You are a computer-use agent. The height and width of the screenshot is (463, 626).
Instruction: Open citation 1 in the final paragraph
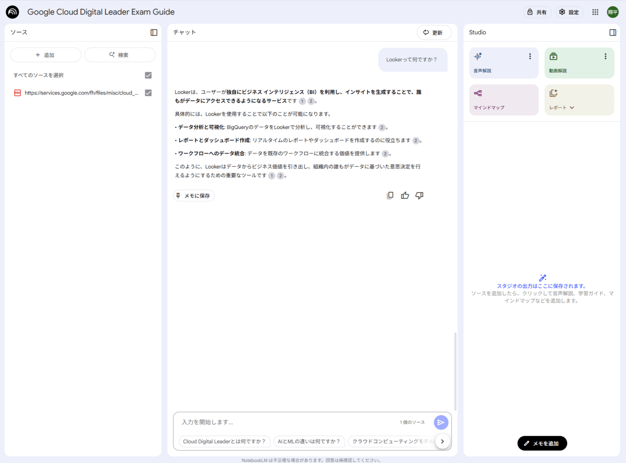pyautogui.click(x=271, y=176)
